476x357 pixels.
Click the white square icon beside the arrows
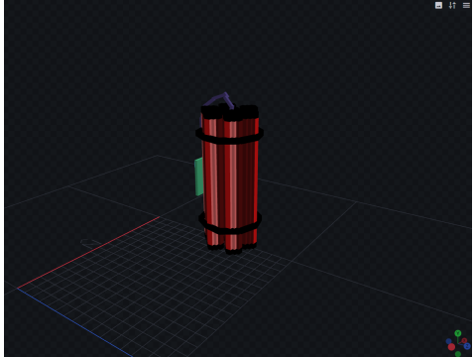click(438, 5)
